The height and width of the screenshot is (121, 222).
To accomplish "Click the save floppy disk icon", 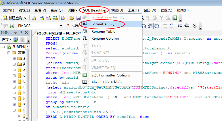I will [79, 18].
